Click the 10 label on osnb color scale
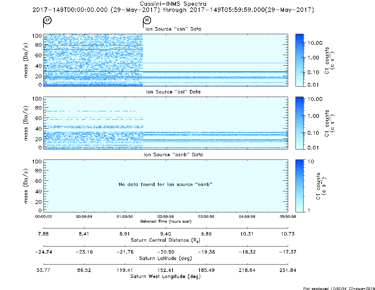Screen dimensions: 375x290 (311, 162)
